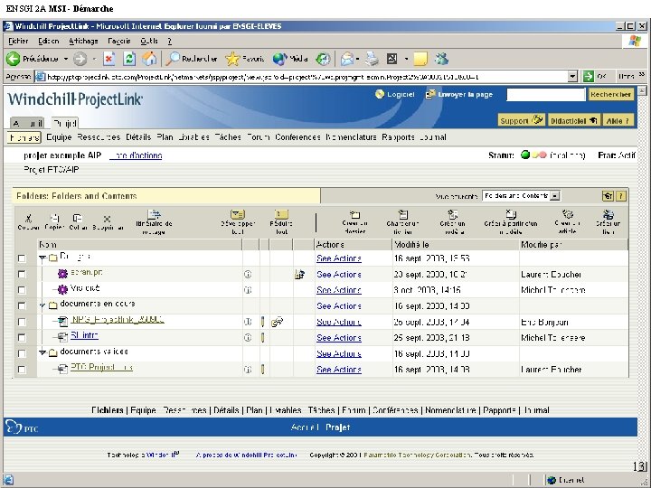
Task: Click the browser Stop (red X) icon
Action: click(109, 59)
